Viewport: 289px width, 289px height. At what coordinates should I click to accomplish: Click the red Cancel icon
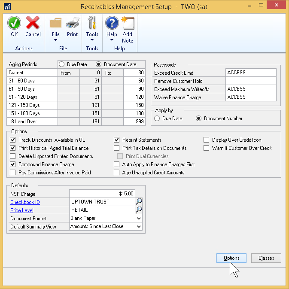point(33,23)
